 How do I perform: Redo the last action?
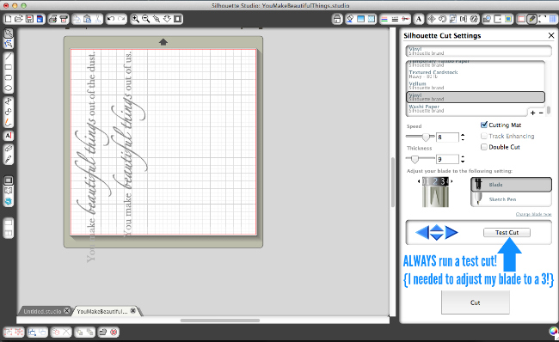pos(121,19)
